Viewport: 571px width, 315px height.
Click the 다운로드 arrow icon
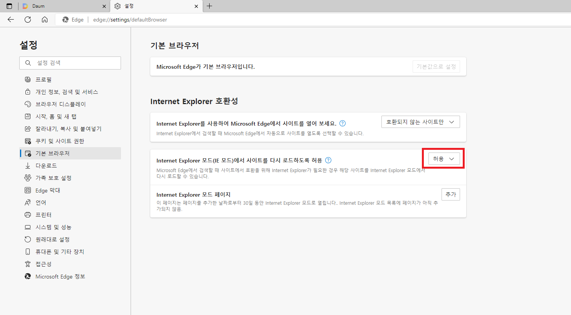(28, 166)
